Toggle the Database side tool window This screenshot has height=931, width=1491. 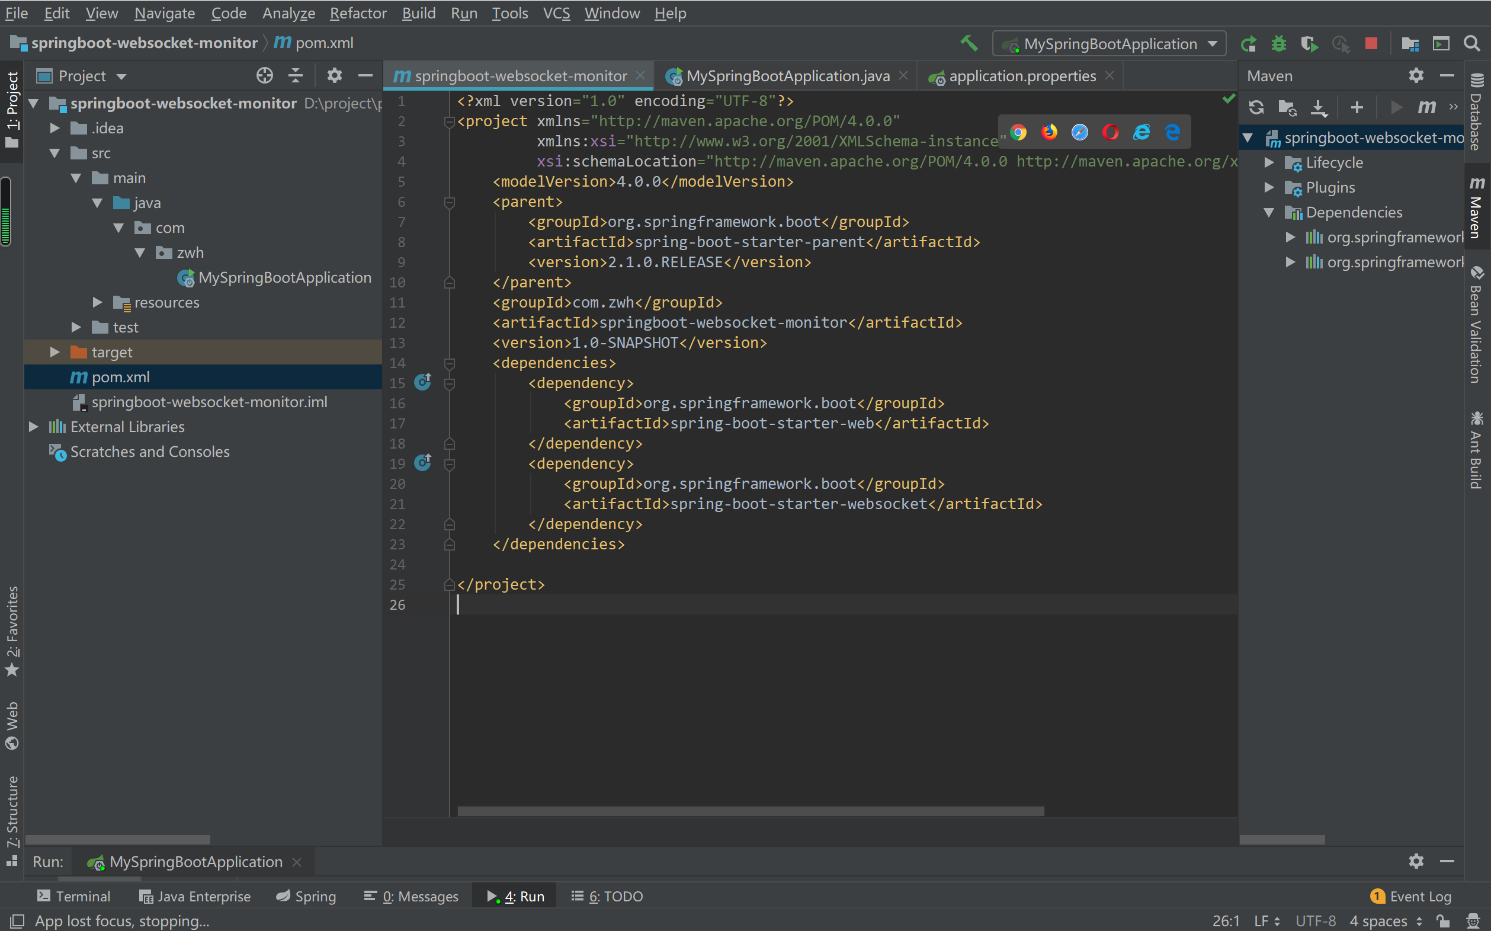click(1476, 112)
